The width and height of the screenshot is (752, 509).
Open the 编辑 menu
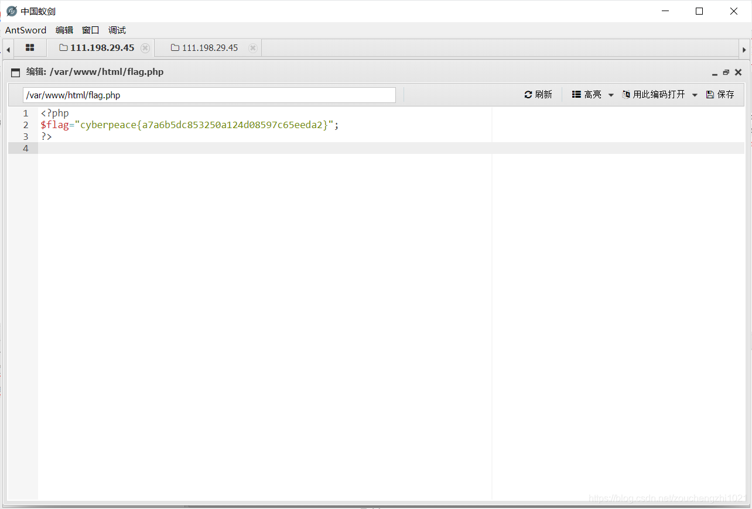(64, 30)
